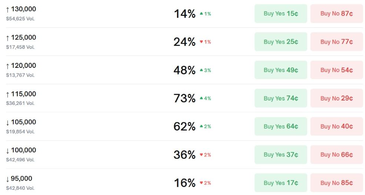Click Buy Yes 64¢ for ↓ 105,000
Image resolution: width=365 pixels, height=195 pixels.
[x=281, y=126]
